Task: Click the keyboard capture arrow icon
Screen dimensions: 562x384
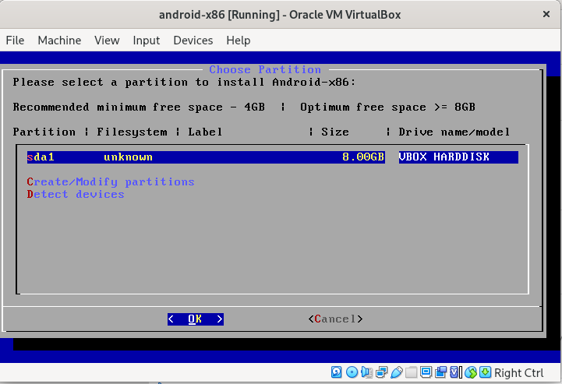Action: [486, 372]
